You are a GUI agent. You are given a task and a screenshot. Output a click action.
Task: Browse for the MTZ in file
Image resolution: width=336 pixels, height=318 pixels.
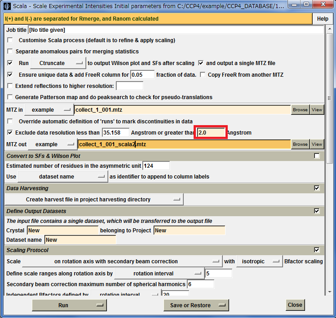click(x=300, y=110)
